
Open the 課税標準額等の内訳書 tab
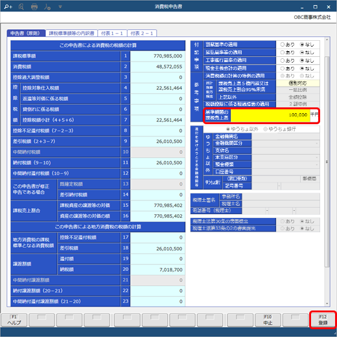coord(71,33)
